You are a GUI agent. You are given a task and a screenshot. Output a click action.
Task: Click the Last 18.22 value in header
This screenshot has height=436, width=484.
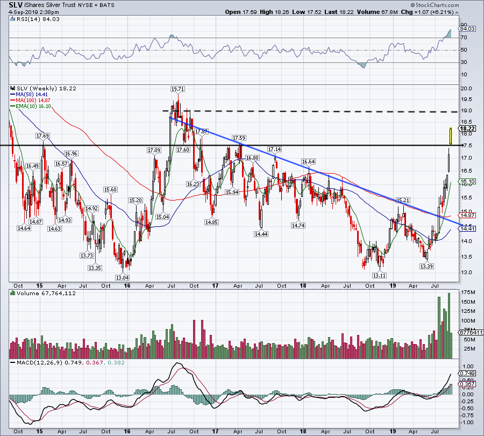(339, 12)
